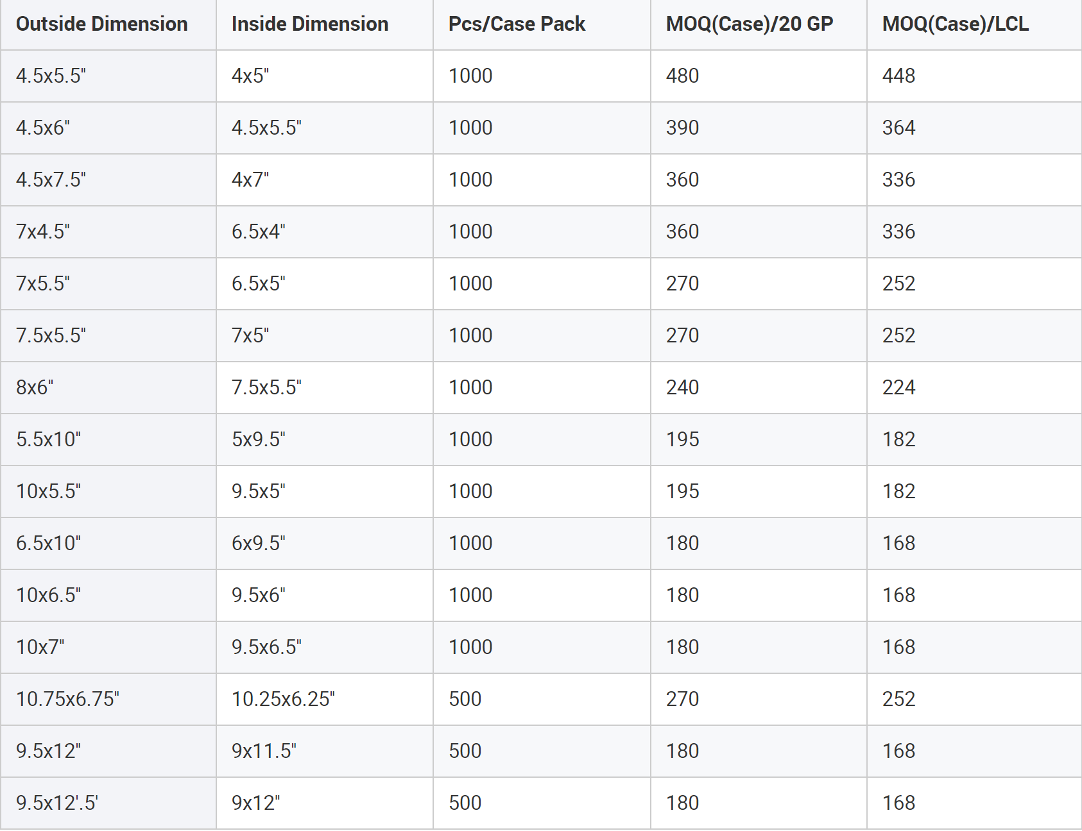Click the 10.75x6.75" outside dimension cell
1082x831 pixels.
point(108,699)
